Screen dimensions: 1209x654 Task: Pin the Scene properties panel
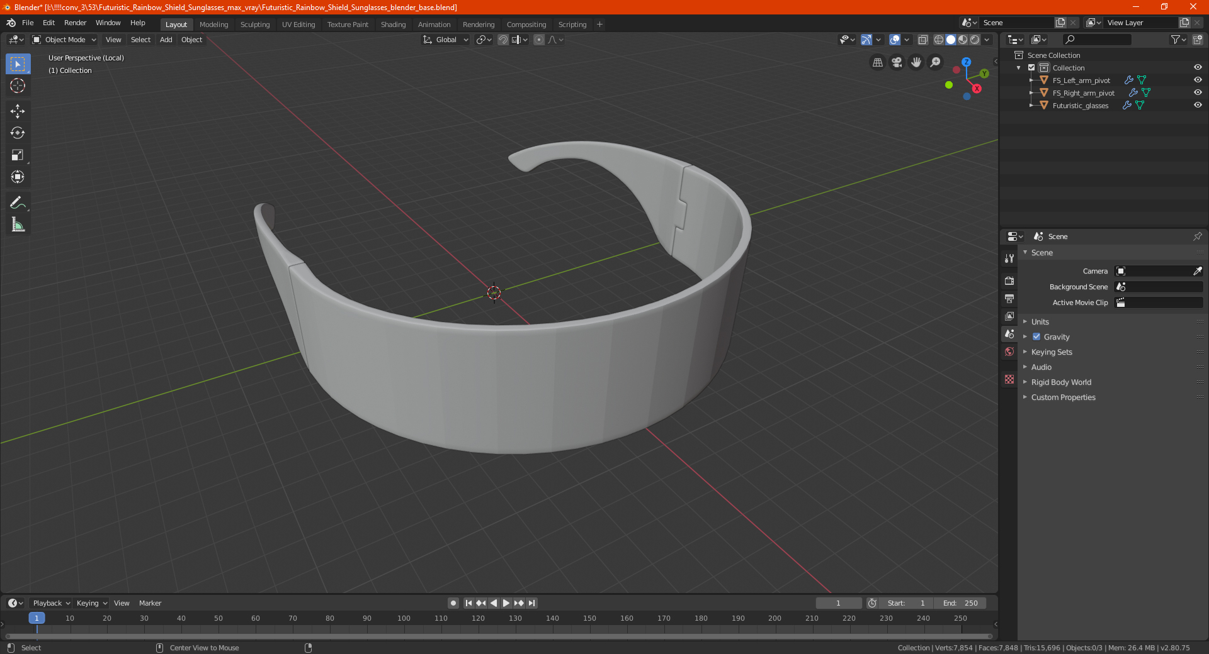point(1197,236)
